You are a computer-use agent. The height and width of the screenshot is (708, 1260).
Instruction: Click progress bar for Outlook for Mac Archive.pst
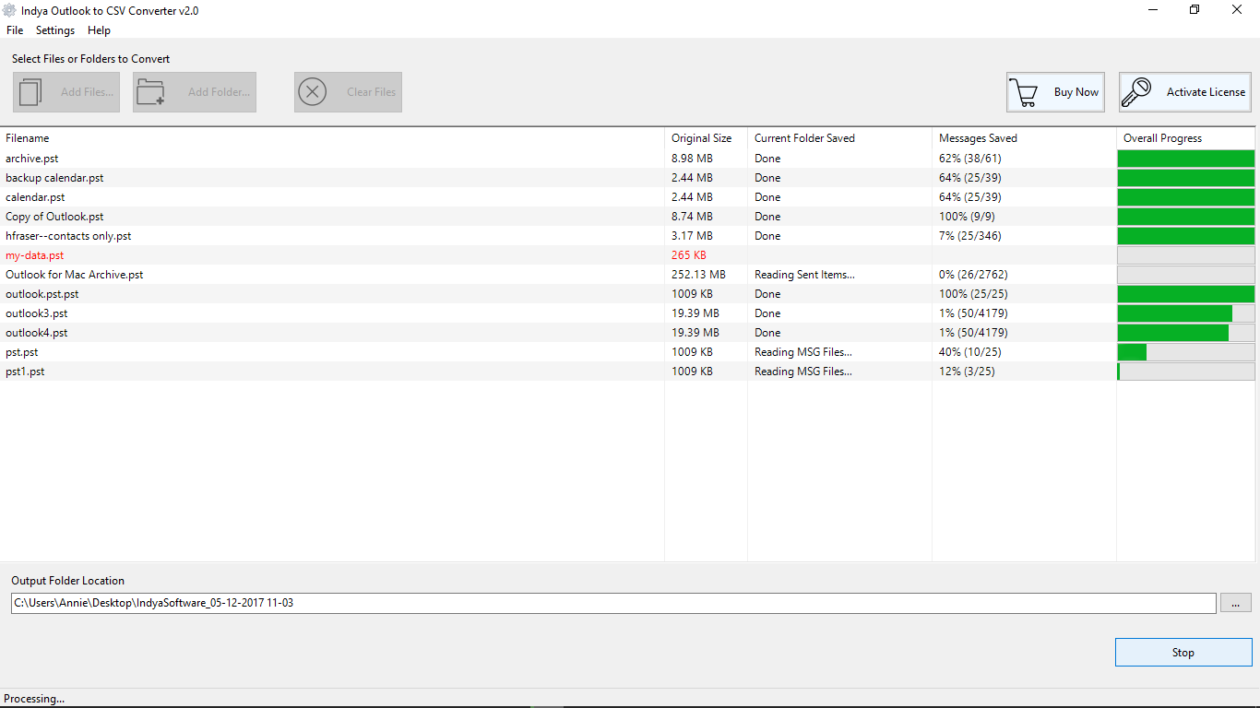(x=1186, y=275)
